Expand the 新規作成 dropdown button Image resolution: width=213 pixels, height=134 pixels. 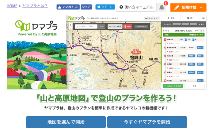pos(188,7)
